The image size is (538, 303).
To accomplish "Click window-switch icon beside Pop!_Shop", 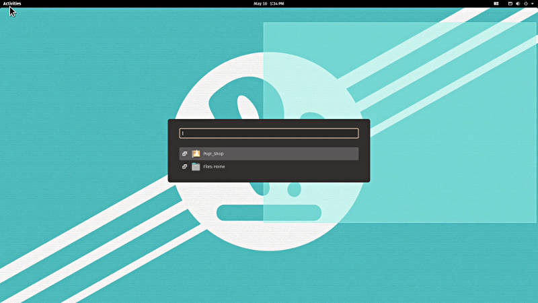I will (184, 154).
